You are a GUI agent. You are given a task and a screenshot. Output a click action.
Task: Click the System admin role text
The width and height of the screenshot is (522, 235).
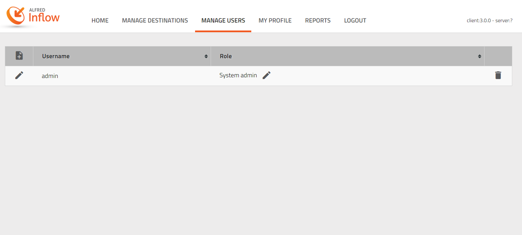tap(238, 75)
